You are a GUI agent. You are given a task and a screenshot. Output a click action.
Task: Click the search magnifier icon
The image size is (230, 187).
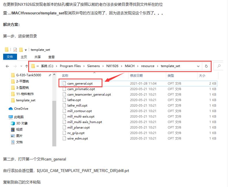219,66
